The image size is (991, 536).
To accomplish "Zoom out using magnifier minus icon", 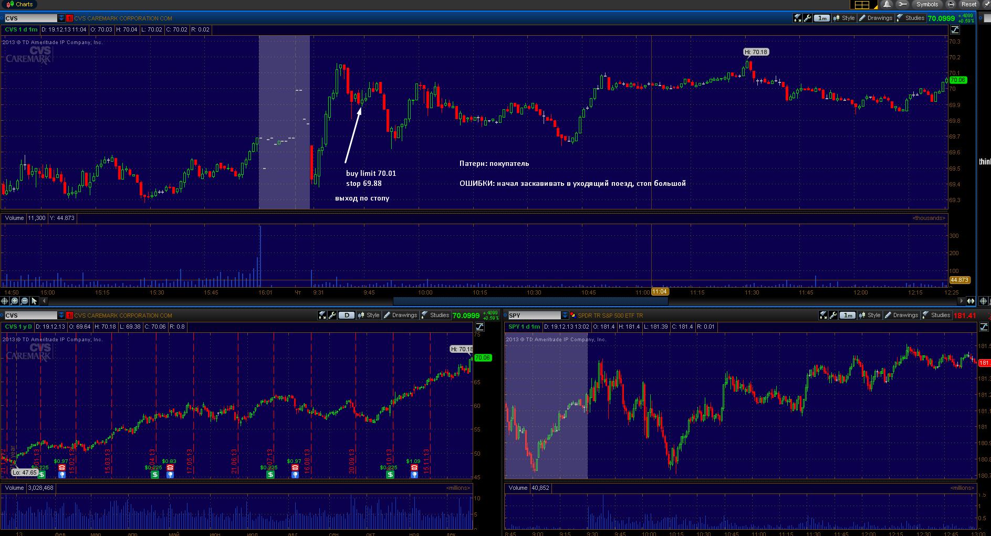I will click(25, 301).
